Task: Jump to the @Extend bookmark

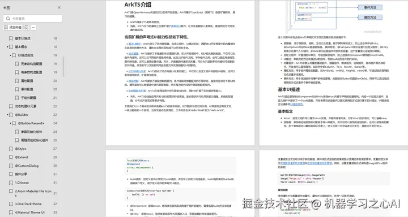Action: click(22, 157)
